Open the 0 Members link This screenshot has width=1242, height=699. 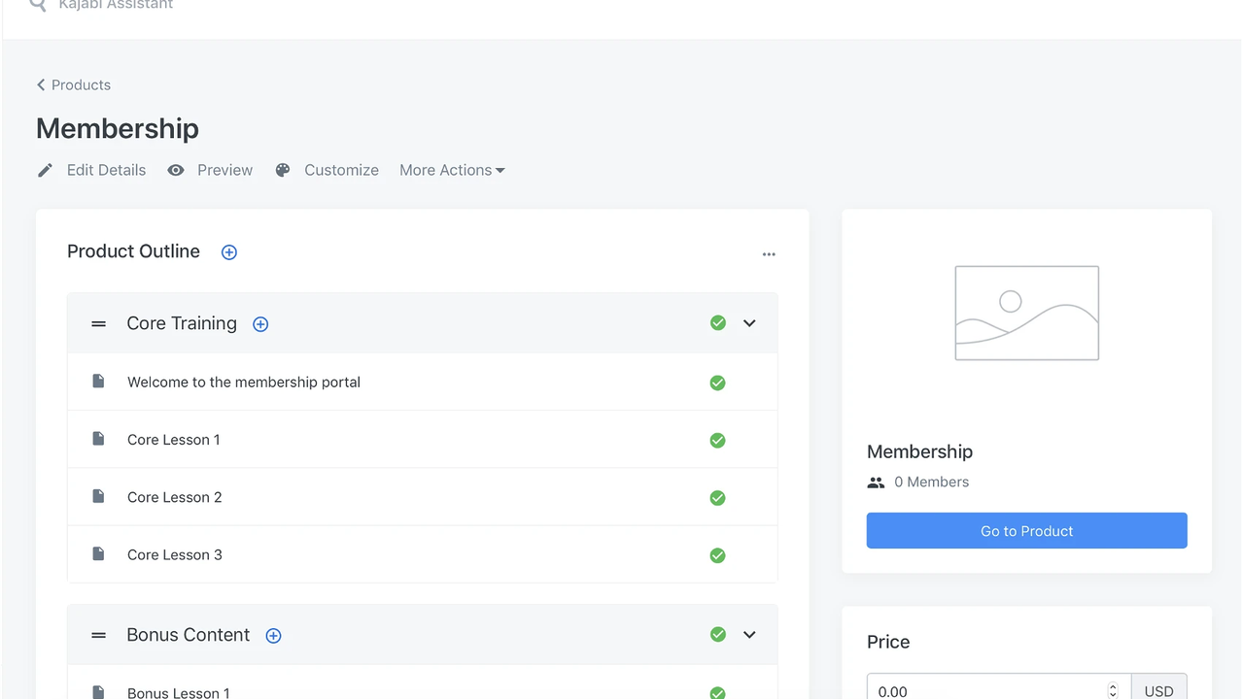tap(932, 482)
